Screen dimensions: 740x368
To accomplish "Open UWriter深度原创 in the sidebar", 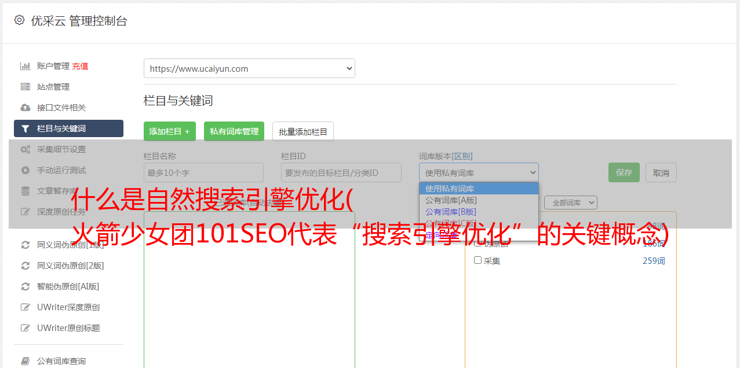I will [x=68, y=307].
